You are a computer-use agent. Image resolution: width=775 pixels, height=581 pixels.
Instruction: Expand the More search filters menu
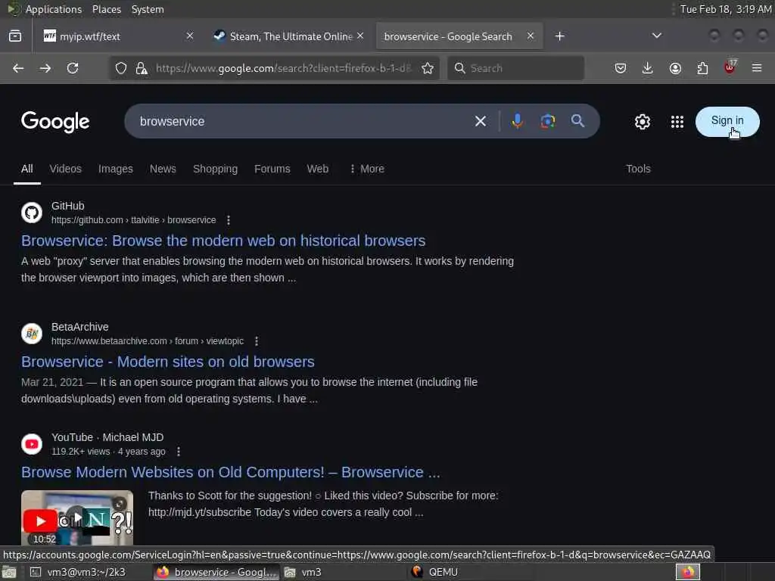click(367, 169)
